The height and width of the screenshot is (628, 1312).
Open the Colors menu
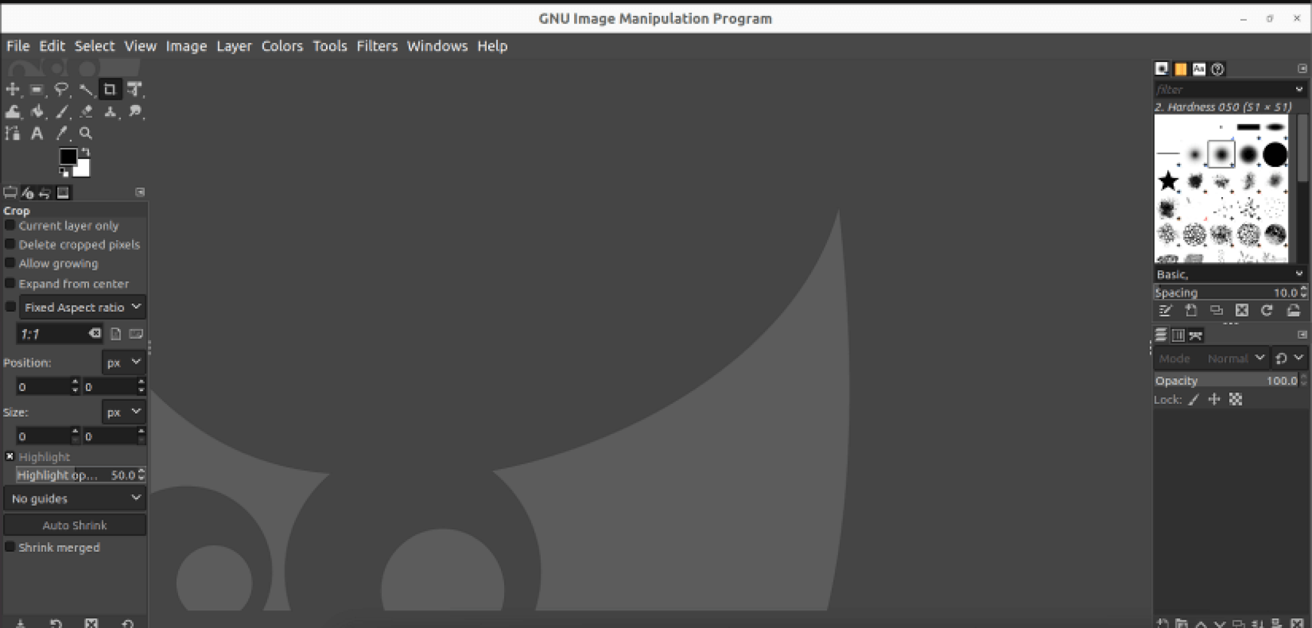coord(282,46)
